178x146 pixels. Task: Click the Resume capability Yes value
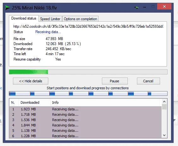58,59
